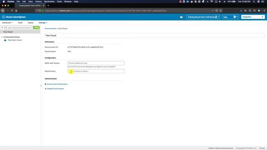
Task: Click the Delete Environment x icon
Action: pyautogui.click(x=45, y=89)
